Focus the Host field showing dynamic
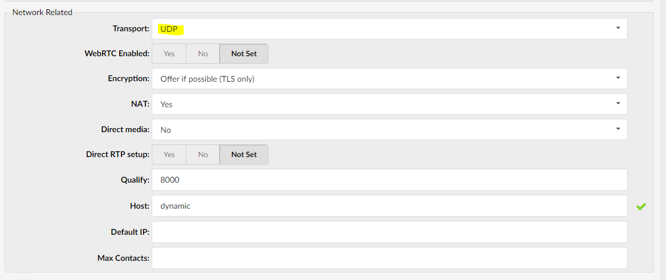 pyautogui.click(x=389, y=206)
